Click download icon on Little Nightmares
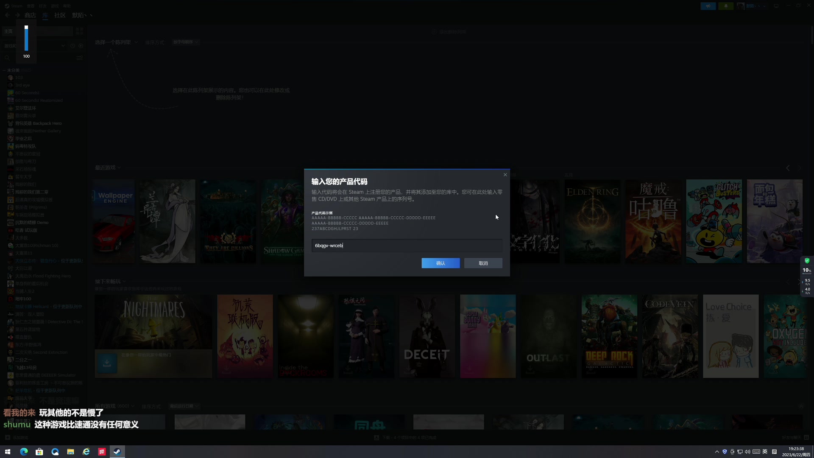814x458 pixels. coord(107,363)
